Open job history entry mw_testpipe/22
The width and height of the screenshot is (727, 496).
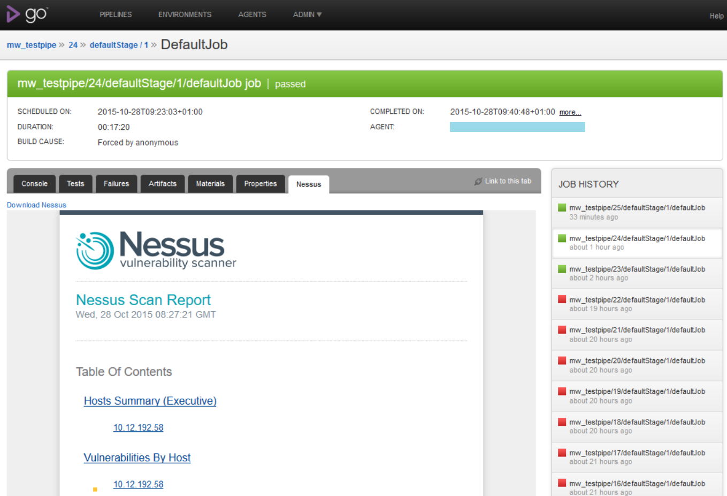[x=637, y=300]
